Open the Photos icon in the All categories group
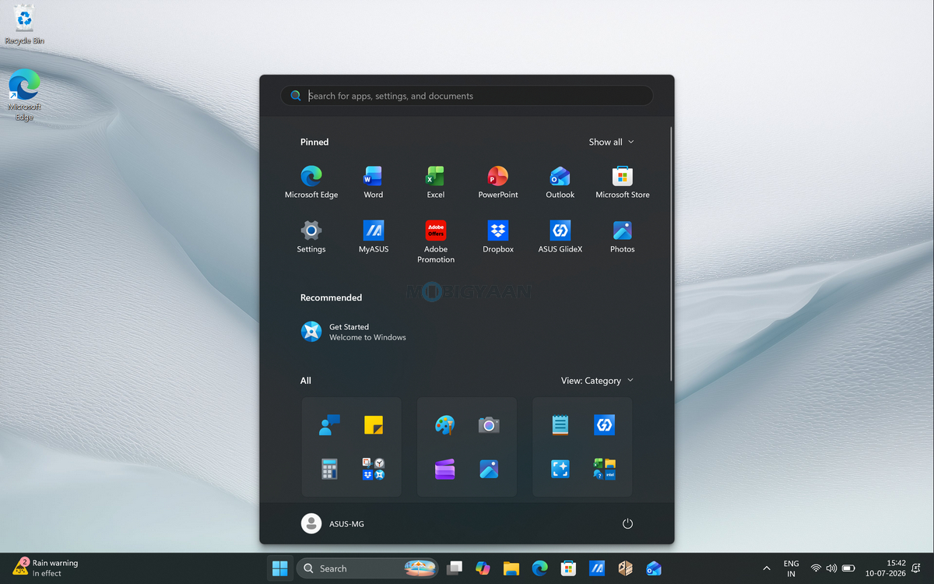The width and height of the screenshot is (934, 584). pyautogui.click(x=489, y=469)
